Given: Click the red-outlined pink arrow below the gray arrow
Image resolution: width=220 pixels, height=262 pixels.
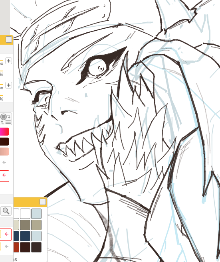Looking at the screenshot, I should point(4,176).
